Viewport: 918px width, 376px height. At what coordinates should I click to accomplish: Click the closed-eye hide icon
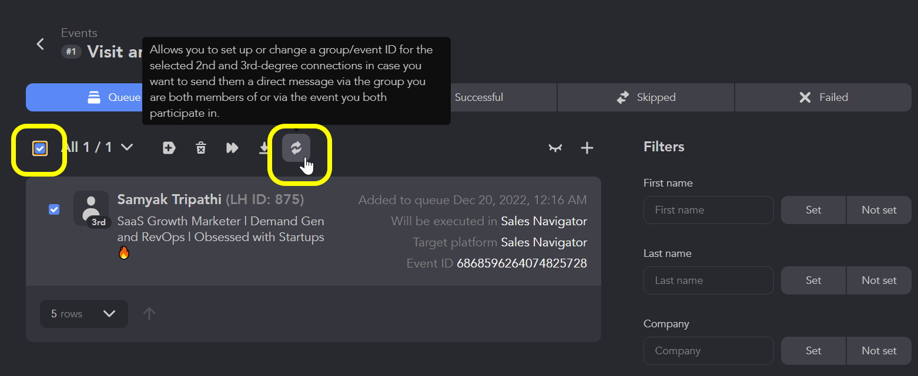pos(555,148)
